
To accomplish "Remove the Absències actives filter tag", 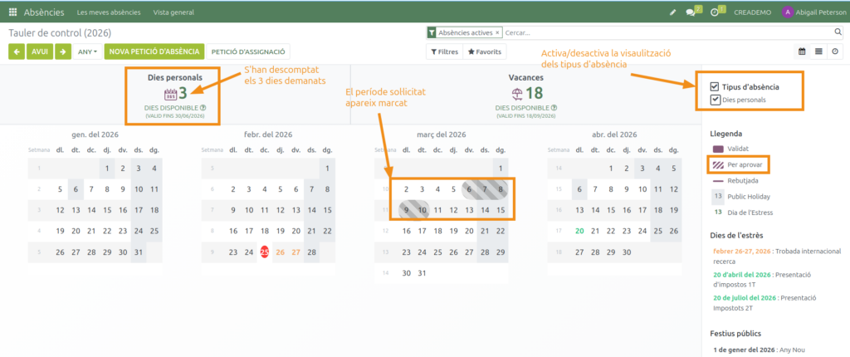I will [497, 32].
